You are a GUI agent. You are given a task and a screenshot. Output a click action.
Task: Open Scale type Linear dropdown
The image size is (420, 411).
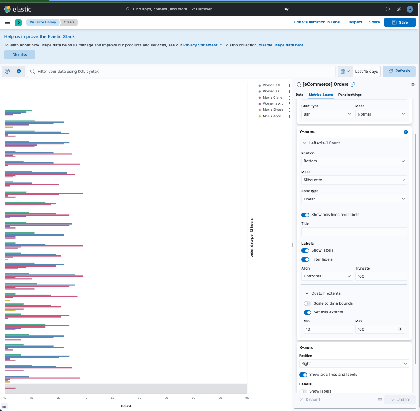click(x=354, y=199)
